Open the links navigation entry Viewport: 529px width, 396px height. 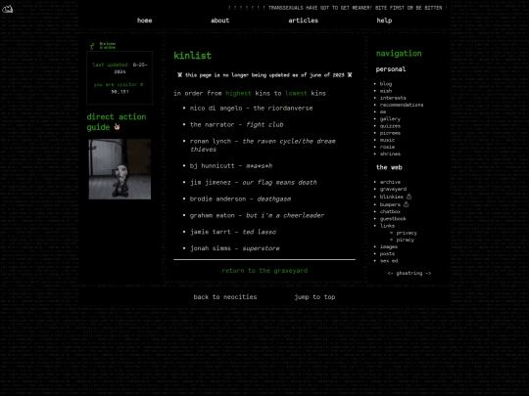tap(387, 226)
